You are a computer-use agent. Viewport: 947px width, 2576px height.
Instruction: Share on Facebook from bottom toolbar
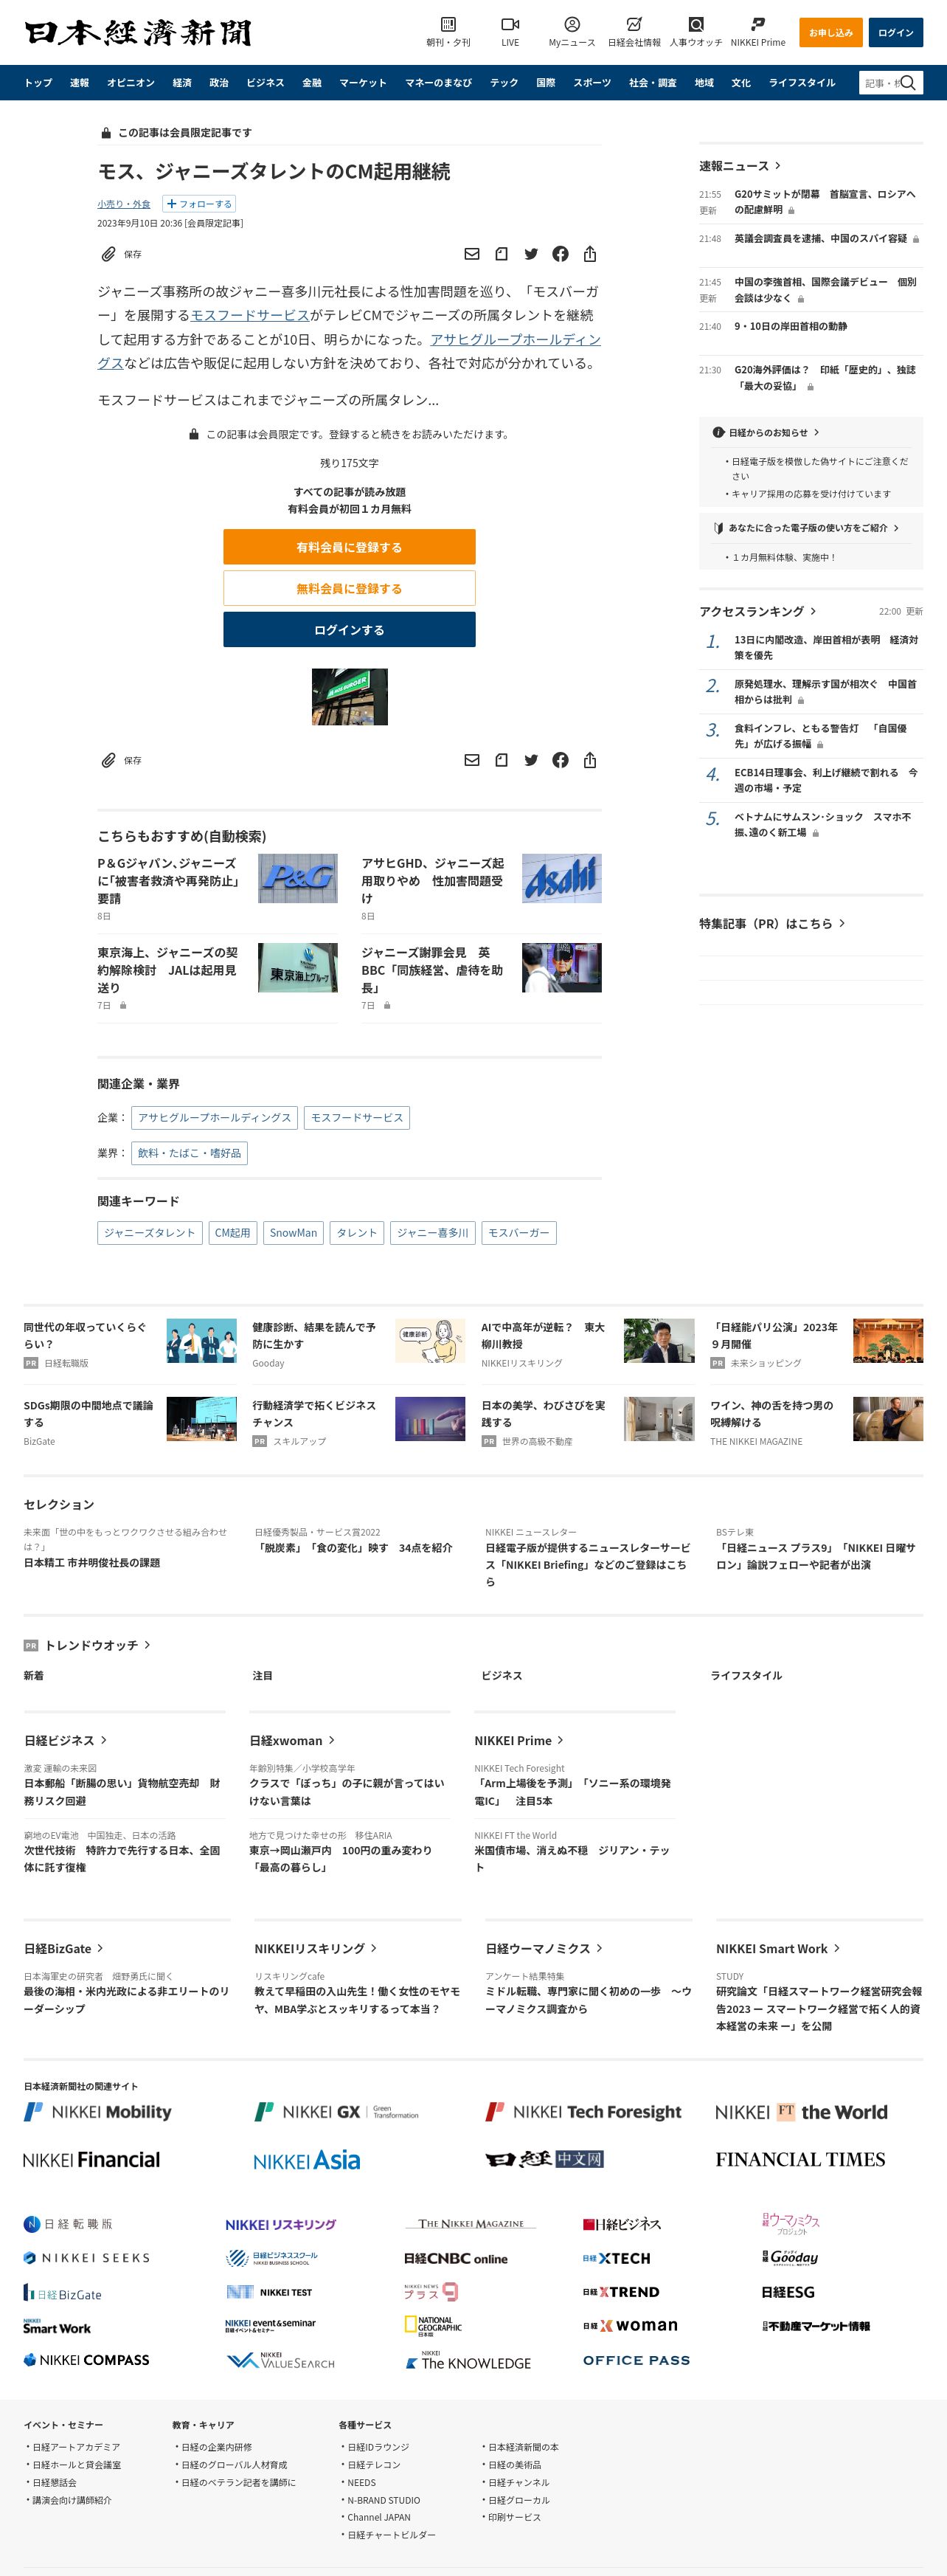click(561, 760)
